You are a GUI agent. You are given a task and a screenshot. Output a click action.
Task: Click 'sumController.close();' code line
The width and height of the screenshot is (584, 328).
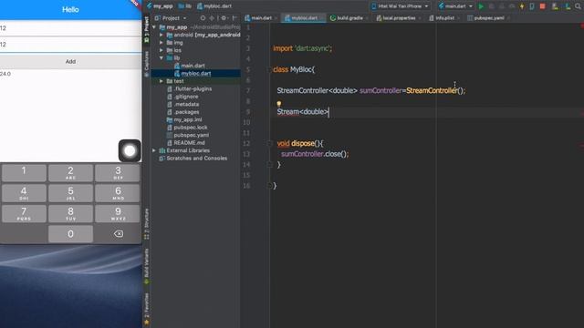coord(315,154)
